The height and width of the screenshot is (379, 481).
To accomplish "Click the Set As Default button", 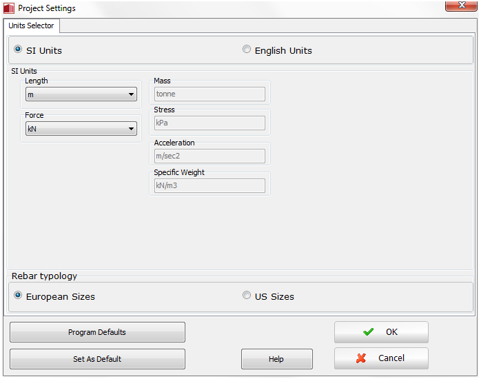I will pyautogui.click(x=97, y=359).
